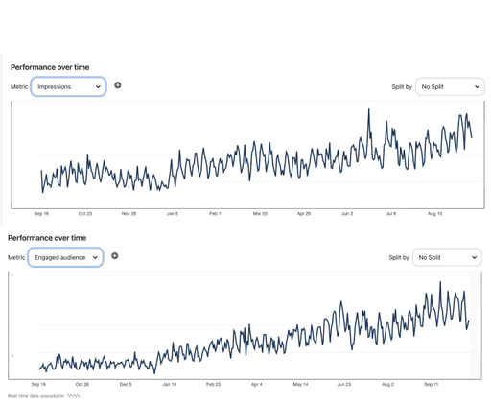
Task: Add a metric beside Engaged audience dropdown
Action: pos(115,255)
